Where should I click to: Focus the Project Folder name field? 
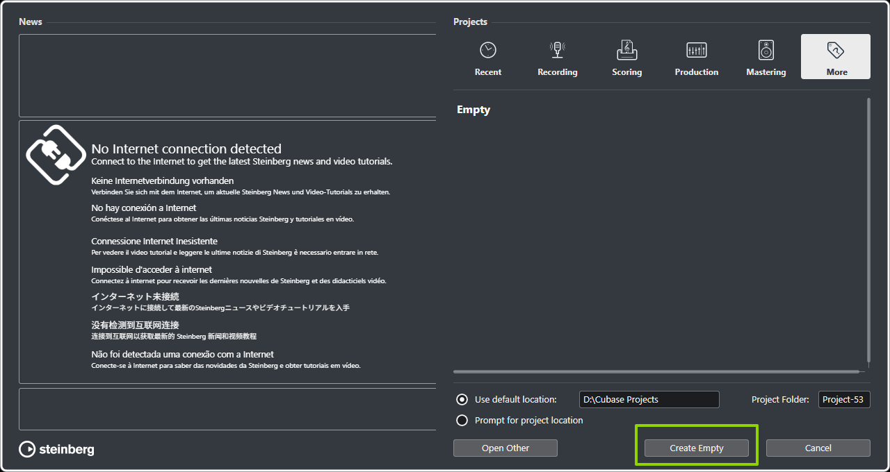tap(843, 400)
